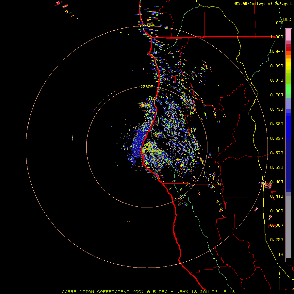Pick the bright green color bar segment
Image resolution: width=294 pixels, height=294 pixels.
pyautogui.click(x=288, y=89)
